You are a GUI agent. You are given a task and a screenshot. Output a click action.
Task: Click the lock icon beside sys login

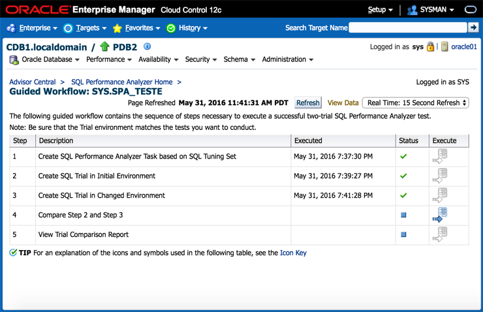coord(431,47)
